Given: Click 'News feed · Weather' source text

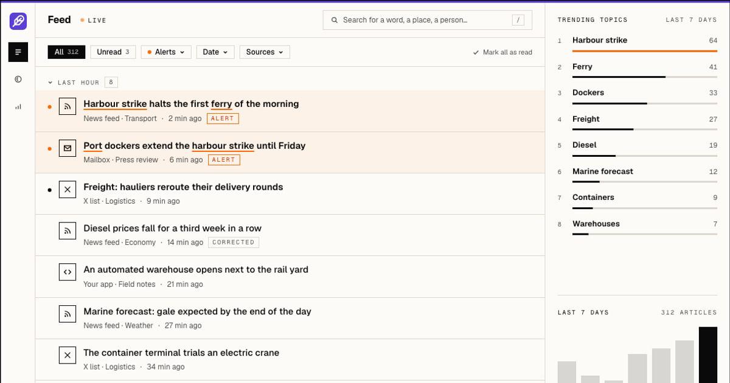Looking at the screenshot, I should pyautogui.click(x=118, y=325).
